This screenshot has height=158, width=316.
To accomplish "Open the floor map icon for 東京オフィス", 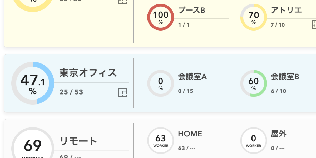I will [122, 92].
